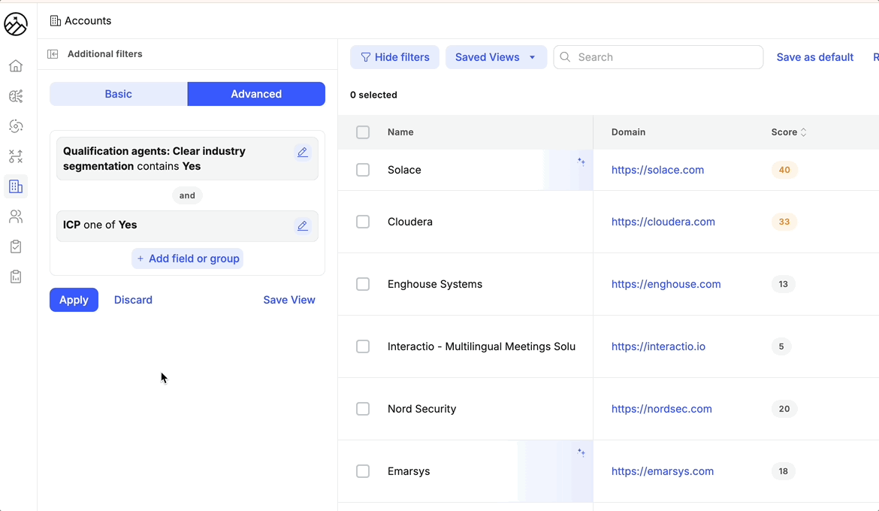This screenshot has height=511, width=879.
Task: Select the Advanced filters tab
Action: pos(256,94)
